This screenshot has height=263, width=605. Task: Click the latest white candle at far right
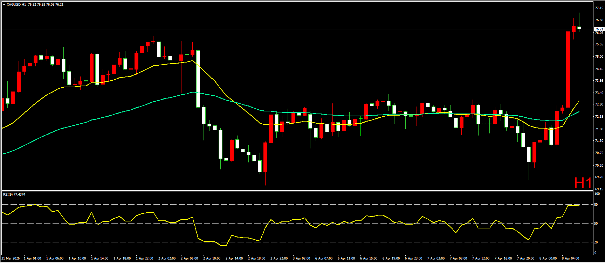(x=579, y=28)
